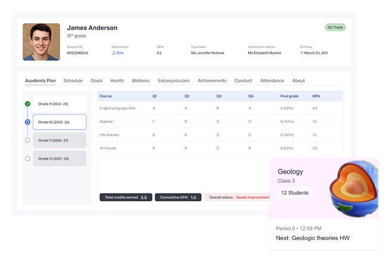
Task: Click the Class 3 label
Action: pyautogui.click(x=286, y=181)
